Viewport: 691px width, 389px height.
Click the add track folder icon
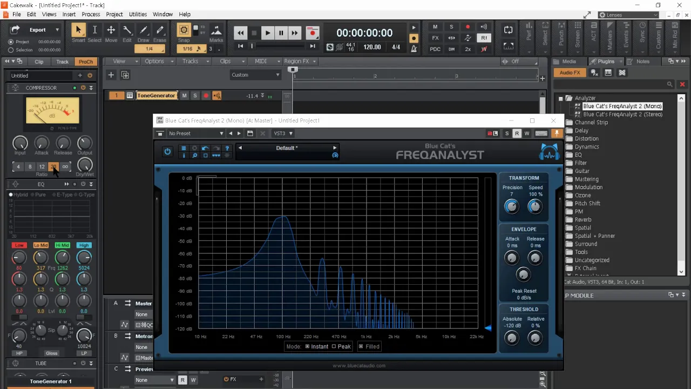pyautogui.click(x=125, y=75)
